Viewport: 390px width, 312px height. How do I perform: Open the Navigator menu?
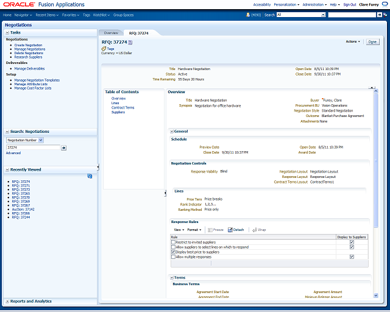(23, 15)
